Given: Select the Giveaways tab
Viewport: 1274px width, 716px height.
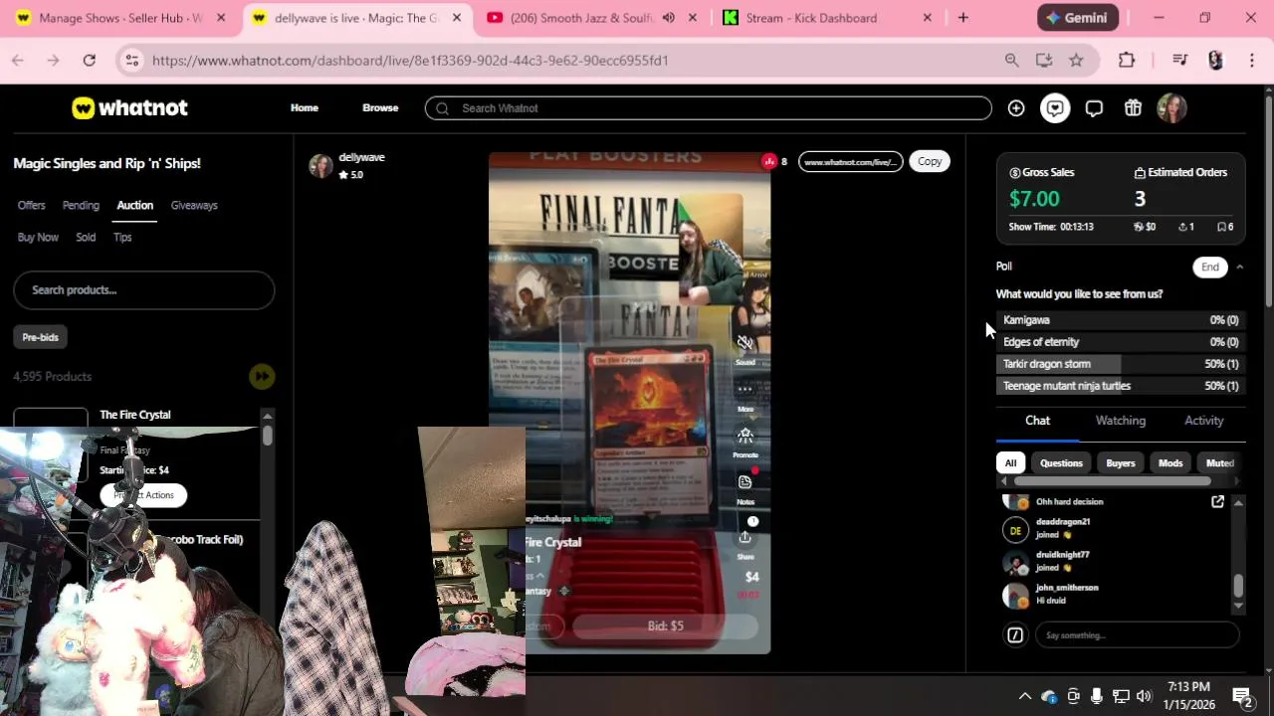Looking at the screenshot, I should 194,205.
